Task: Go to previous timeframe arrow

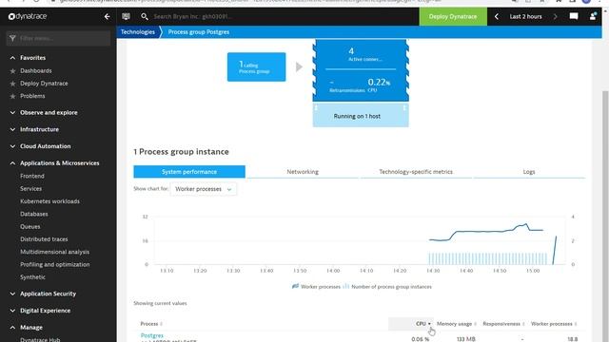Action: [497, 17]
